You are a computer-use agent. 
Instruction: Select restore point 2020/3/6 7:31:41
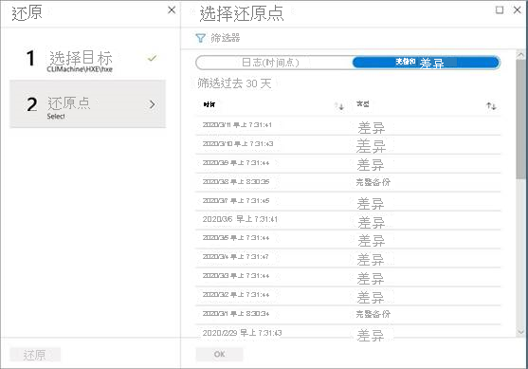348,220
